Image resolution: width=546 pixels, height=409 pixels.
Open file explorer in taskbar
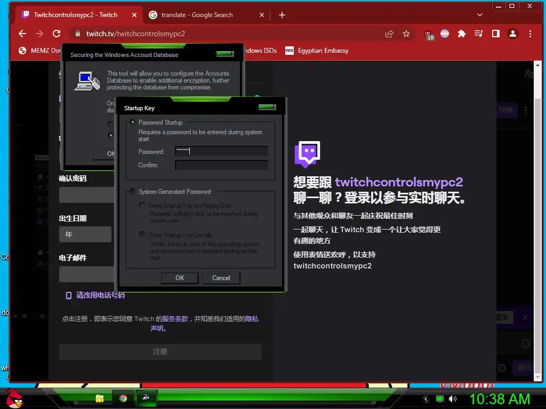100,398
